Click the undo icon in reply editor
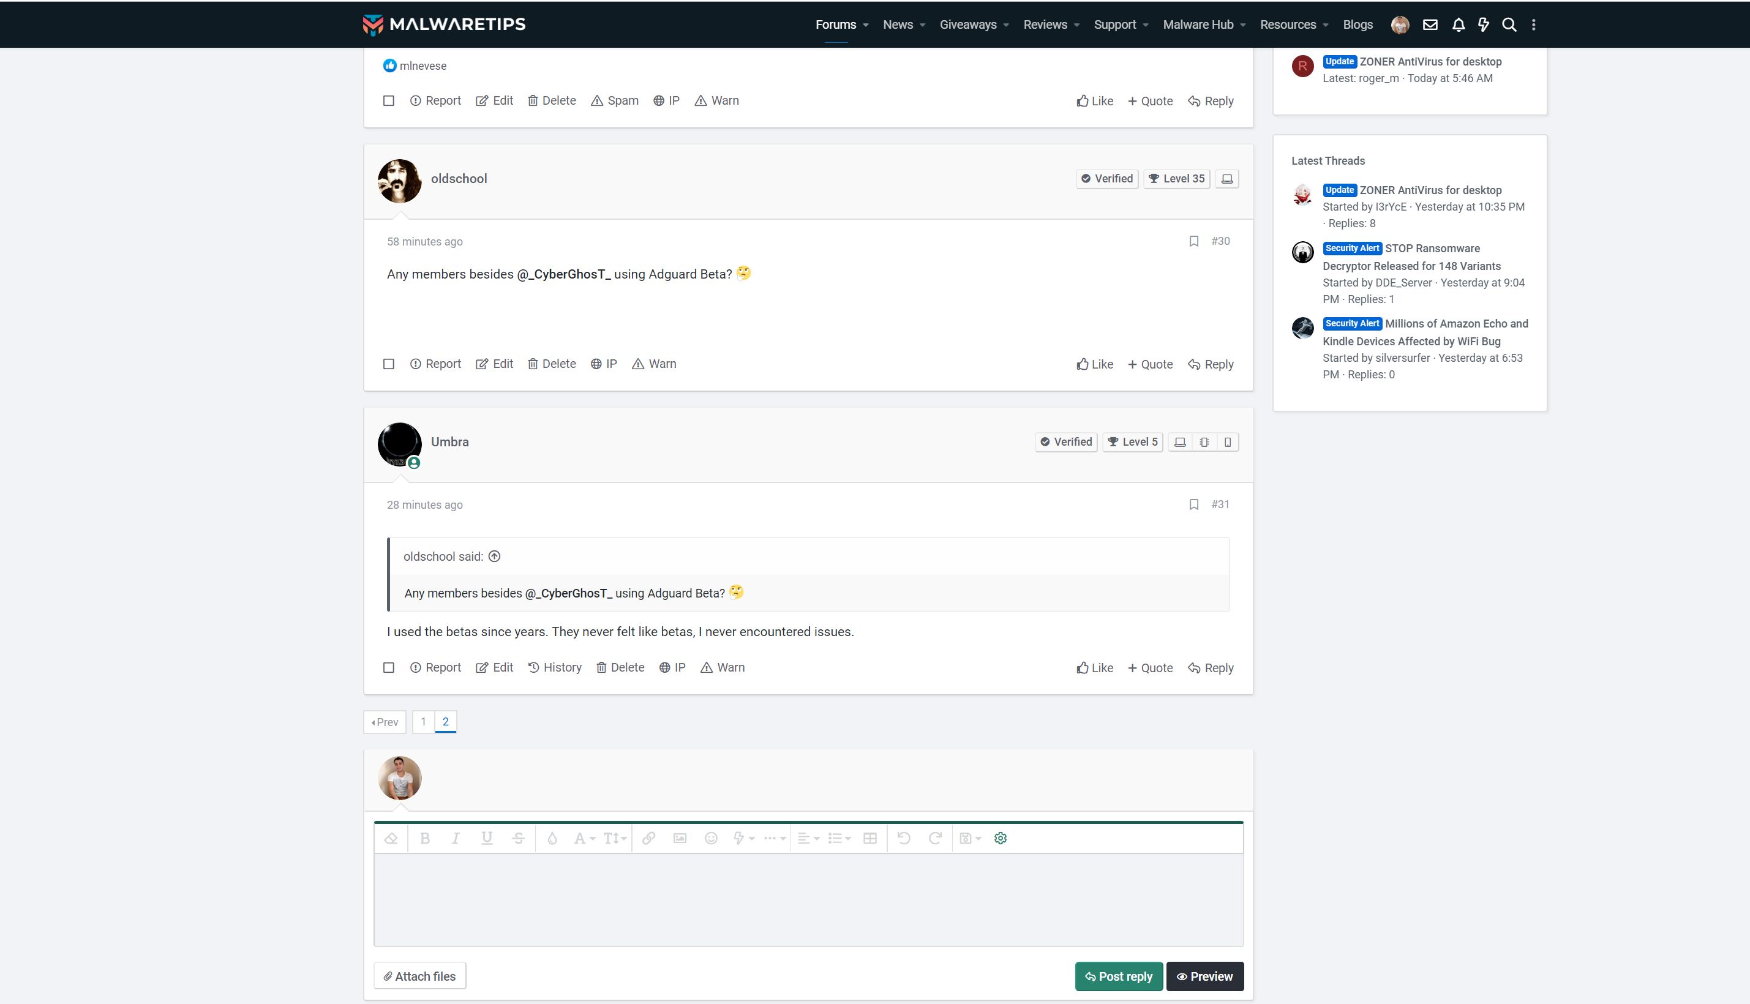1750x1004 pixels. [903, 838]
